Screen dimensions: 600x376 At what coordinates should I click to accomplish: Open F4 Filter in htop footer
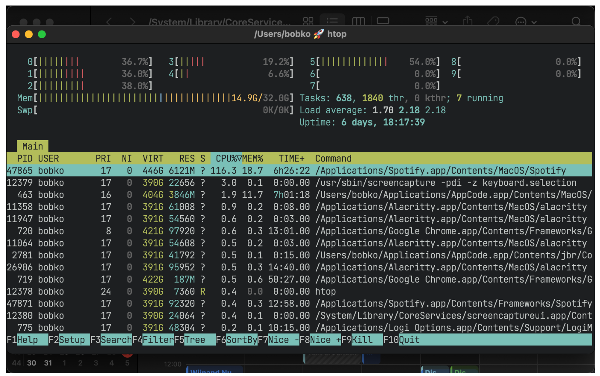pos(153,340)
